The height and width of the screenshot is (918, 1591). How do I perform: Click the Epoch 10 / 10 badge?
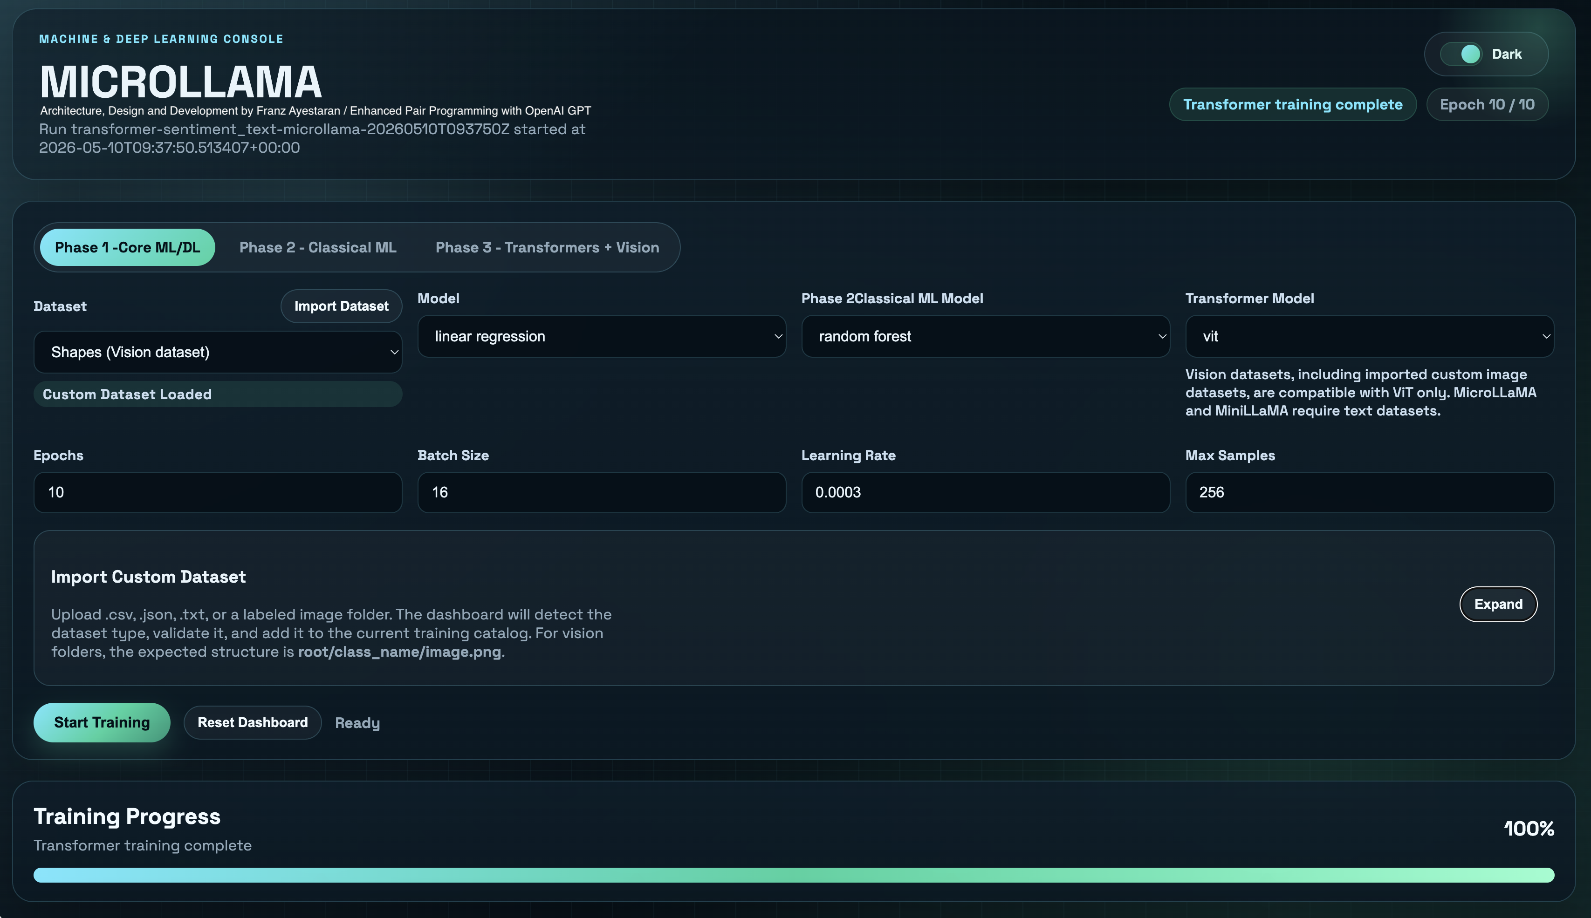1487,105
